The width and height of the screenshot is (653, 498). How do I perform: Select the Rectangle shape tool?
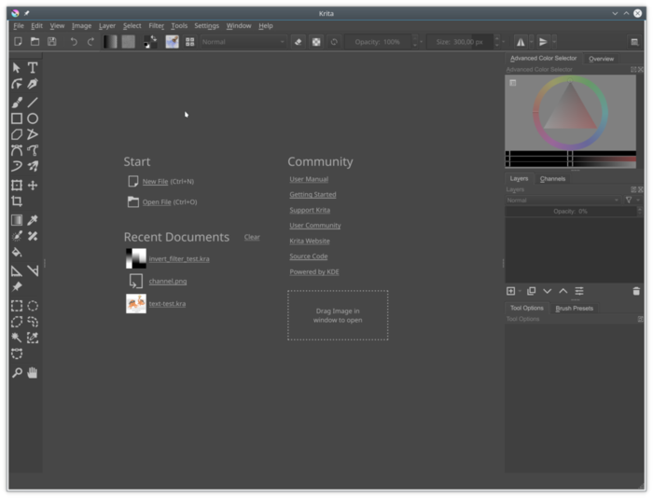[17, 118]
